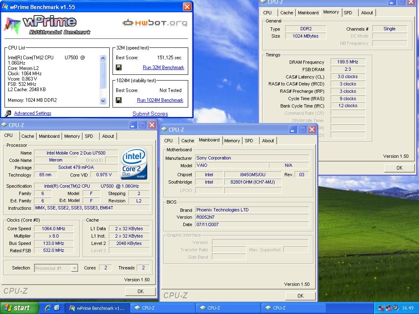Open the Processor #1 selection dropdown
Viewport: 419px width, 314px height.
[75, 268]
